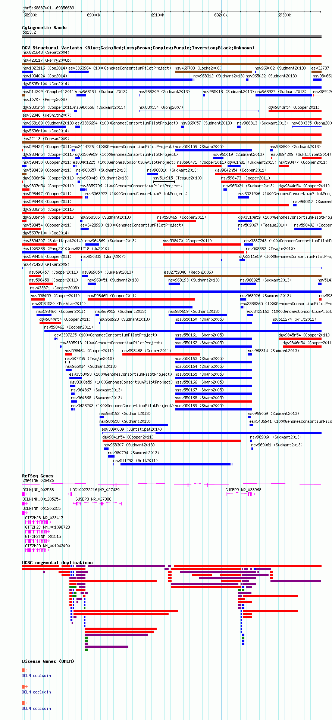Select nsv511292 (Arlt2011) label

point(135,461)
